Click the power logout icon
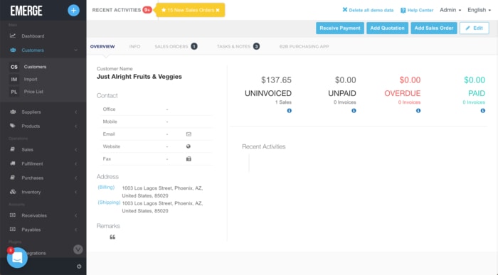The width and height of the screenshot is (498, 275). [x=79, y=266]
